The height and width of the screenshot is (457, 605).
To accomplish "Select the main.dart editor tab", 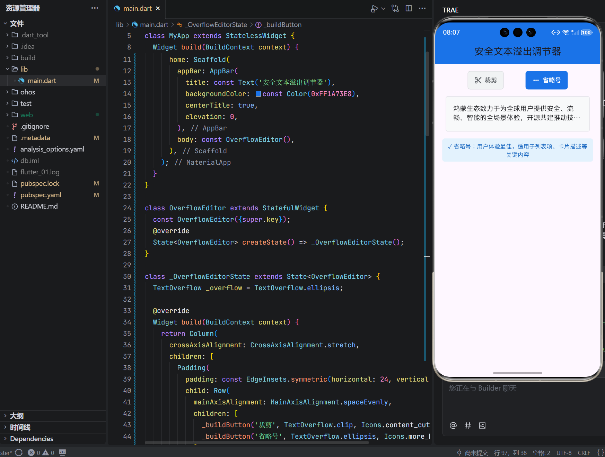I will [x=138, y=8].
